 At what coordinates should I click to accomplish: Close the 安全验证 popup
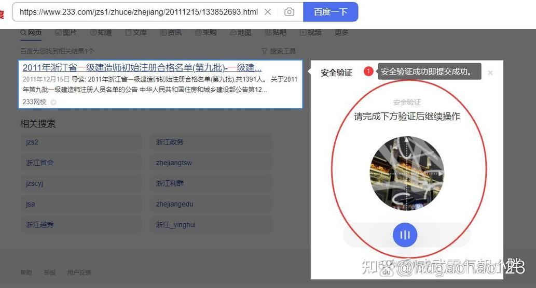[x=490, y=73]
